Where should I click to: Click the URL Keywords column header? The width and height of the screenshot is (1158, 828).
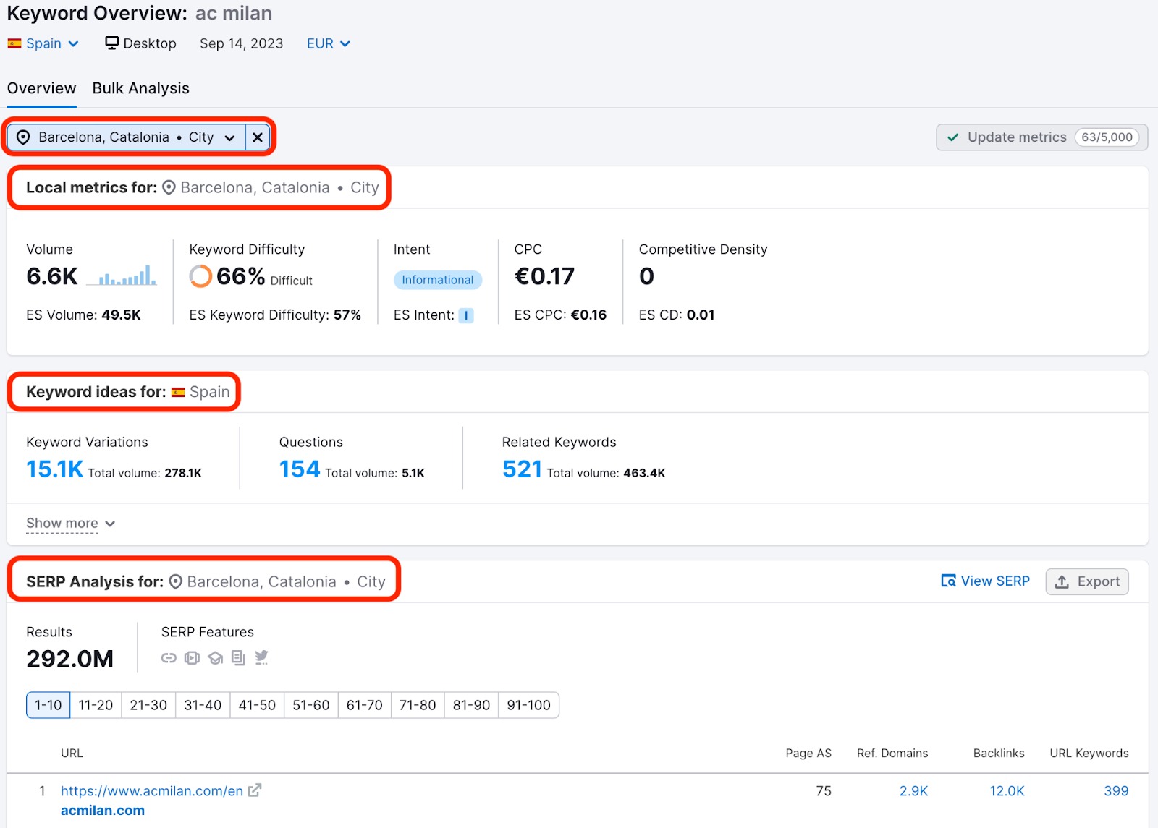click(x=1089, y=754)
